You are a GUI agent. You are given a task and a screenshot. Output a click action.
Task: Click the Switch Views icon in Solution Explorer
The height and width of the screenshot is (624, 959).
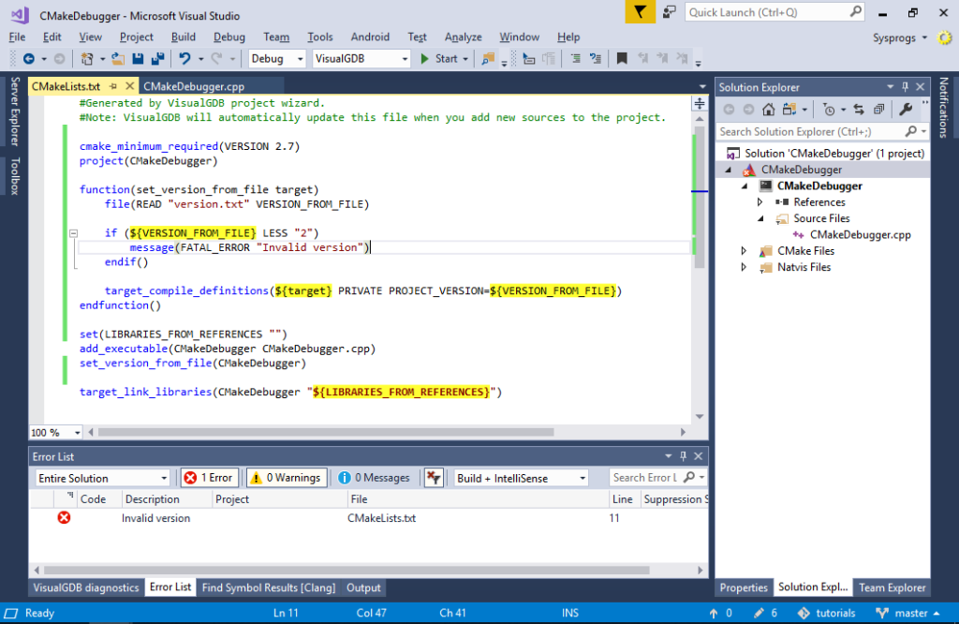click(789, 110)
